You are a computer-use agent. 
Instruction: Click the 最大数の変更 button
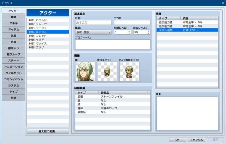[48, 131]
